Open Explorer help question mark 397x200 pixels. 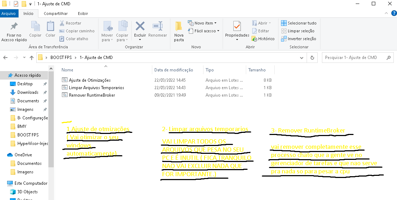click(394, 13)
